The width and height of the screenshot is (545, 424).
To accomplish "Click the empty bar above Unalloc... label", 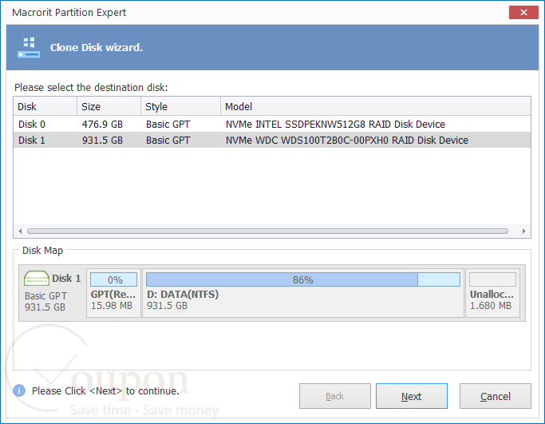I will (x=492, y=279).
